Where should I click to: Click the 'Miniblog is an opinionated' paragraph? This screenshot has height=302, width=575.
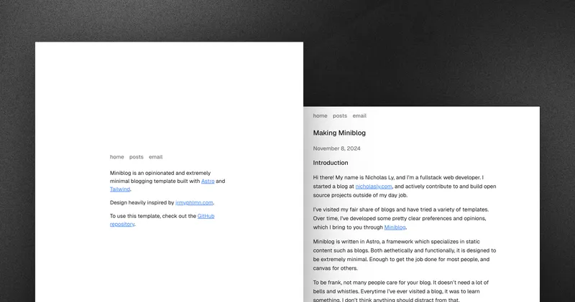(x=167, y=181)
